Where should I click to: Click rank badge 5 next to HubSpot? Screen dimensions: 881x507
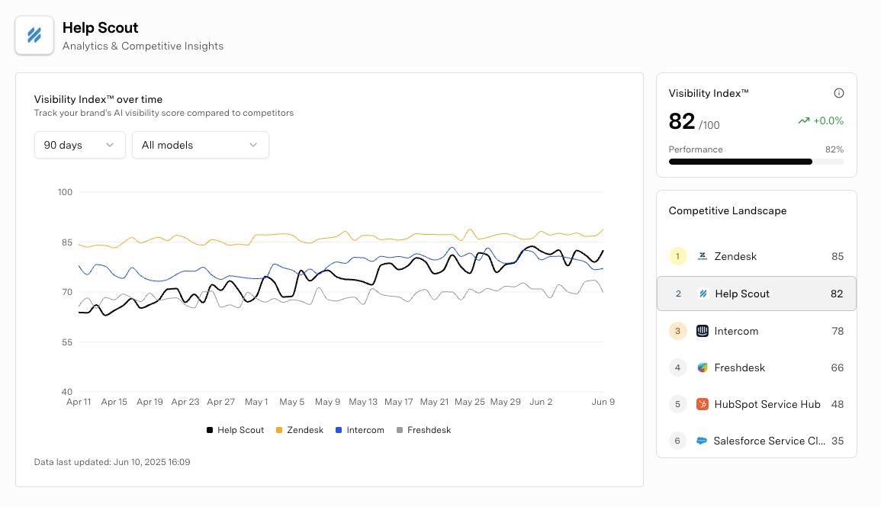click(677, 404)
